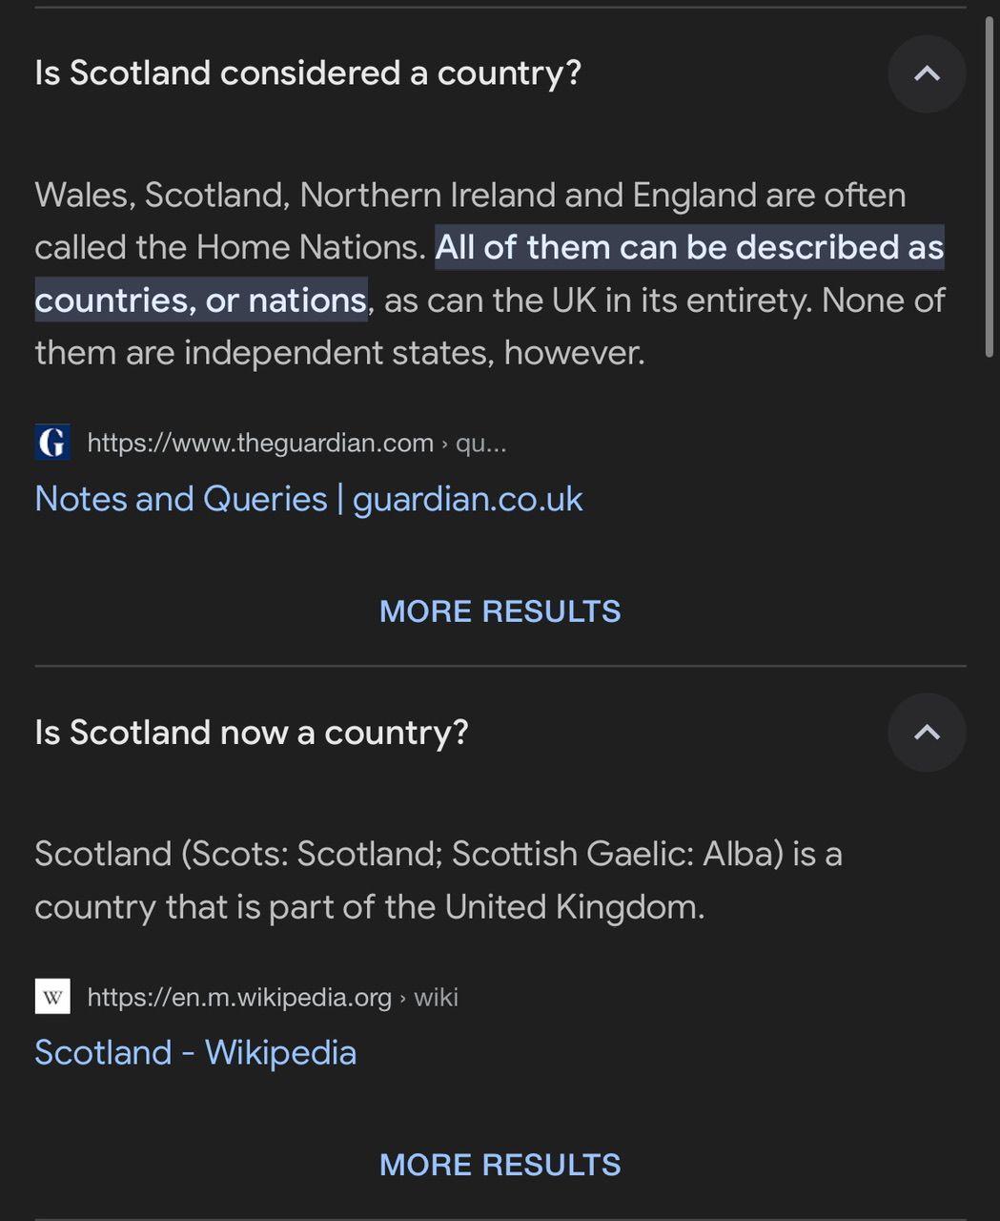Screen dimensions: 1000x1221
Task: Open the 'Notes and Queries | guardian.co.uk' link
Action: (x=308, y=499)
